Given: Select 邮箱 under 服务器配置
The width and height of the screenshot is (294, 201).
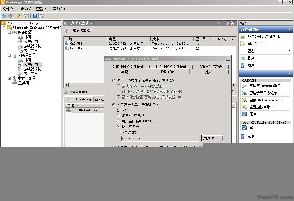Looking at the screenshot, I should point(27,60).
